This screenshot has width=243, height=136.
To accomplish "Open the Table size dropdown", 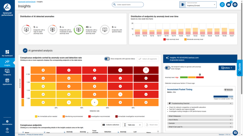I will 132,125.
